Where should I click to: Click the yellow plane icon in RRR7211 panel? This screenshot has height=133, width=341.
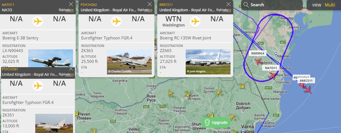tap(195, 21)
